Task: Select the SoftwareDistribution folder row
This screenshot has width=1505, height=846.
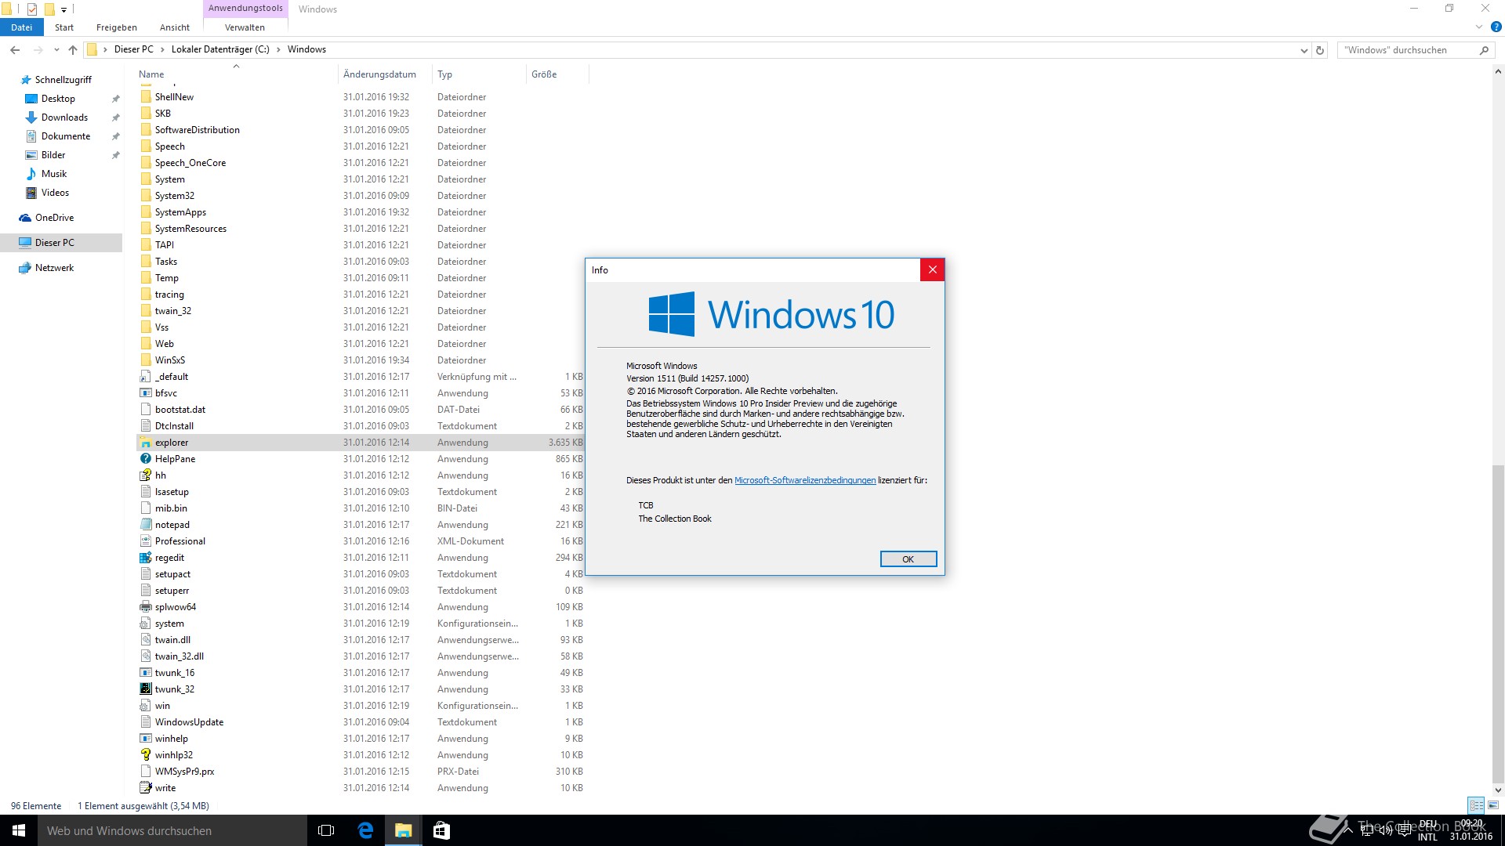Action: click(361, 130)
